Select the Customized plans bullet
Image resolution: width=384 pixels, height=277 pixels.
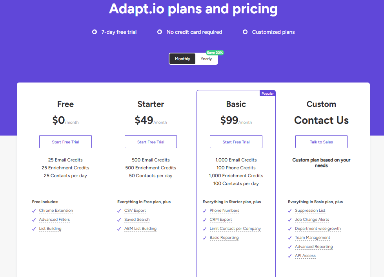tap(245, 32)
